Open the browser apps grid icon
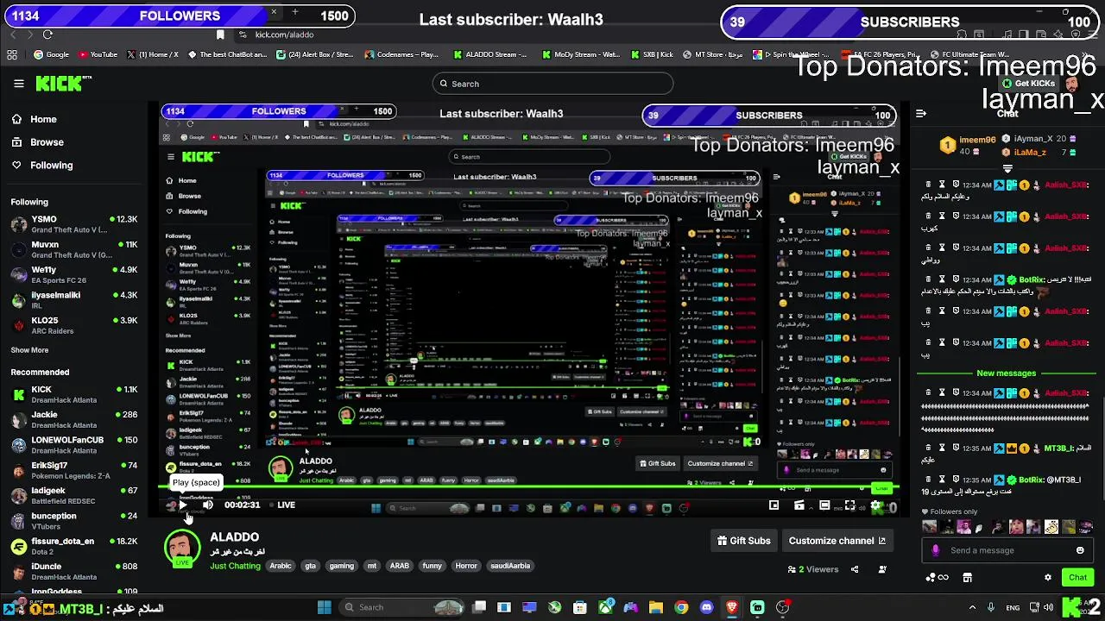 tap(12, 54)
